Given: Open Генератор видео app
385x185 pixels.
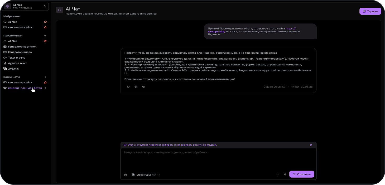Looking at the screenshot, I should click(x=20, y=52).
